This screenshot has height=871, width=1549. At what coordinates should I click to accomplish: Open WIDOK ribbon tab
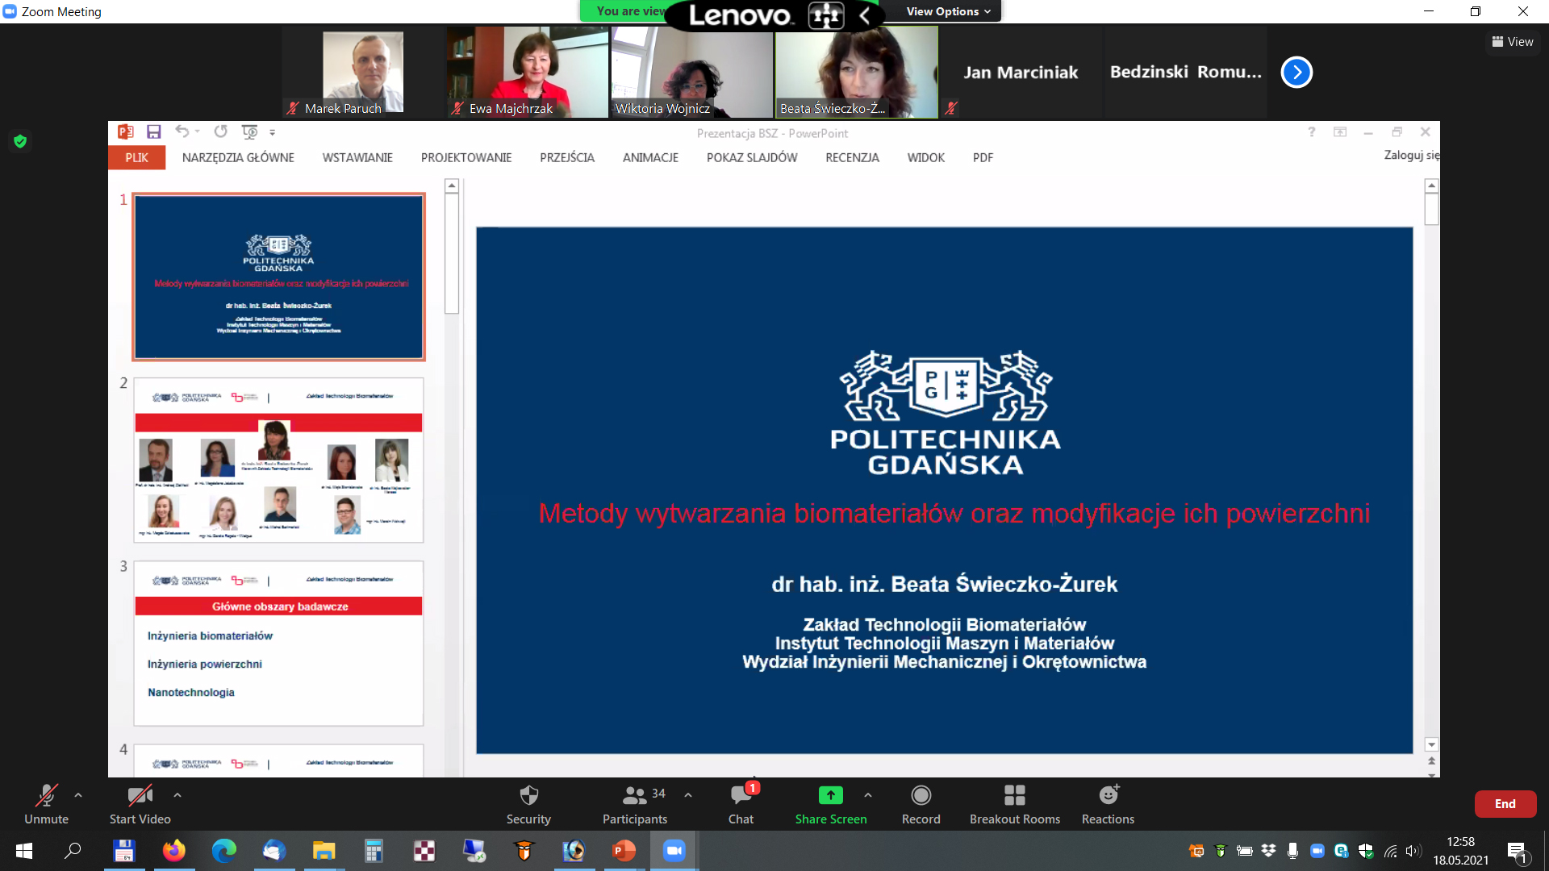pyautogui.click(x=925, y=157)
